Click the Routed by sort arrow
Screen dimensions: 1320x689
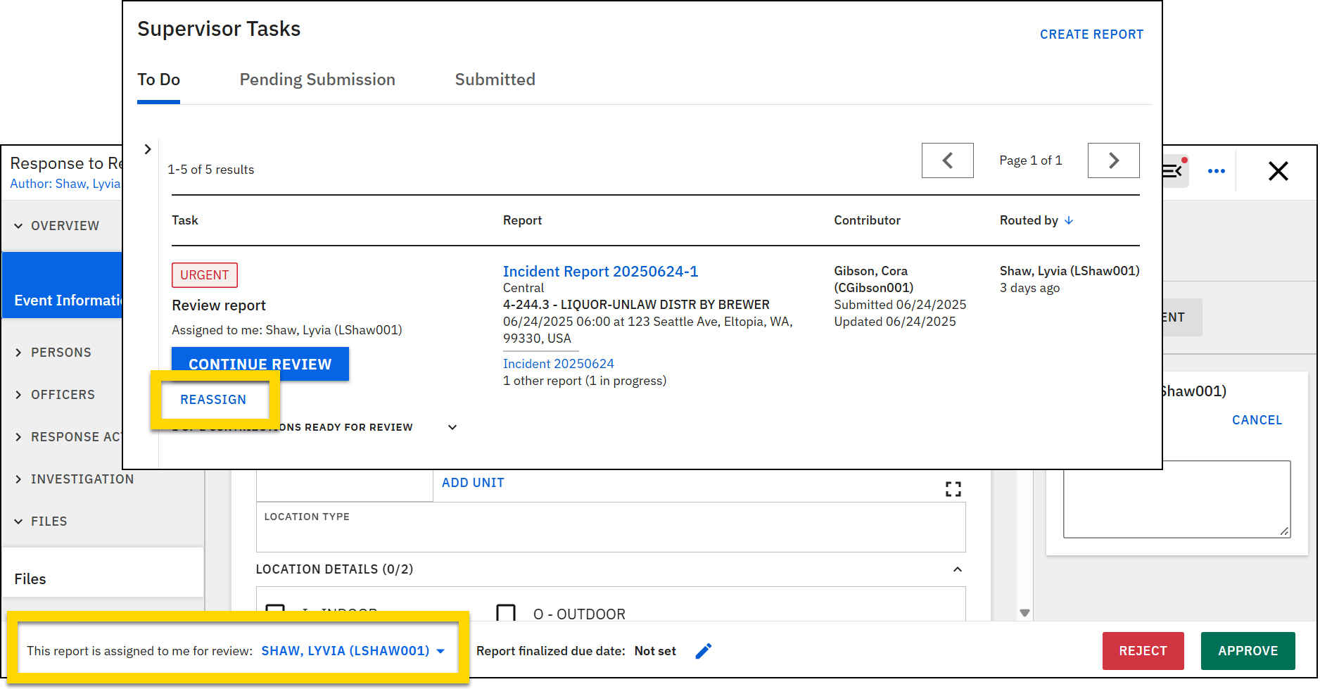1069,220
